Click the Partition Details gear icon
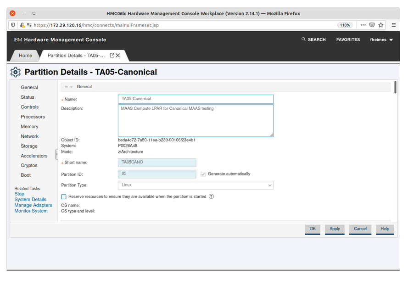 (16, 72)
